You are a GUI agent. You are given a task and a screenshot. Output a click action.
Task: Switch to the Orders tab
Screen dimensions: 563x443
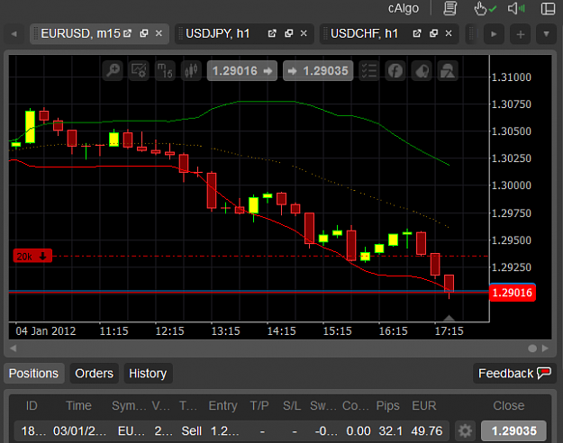click(x=94, y=374)
